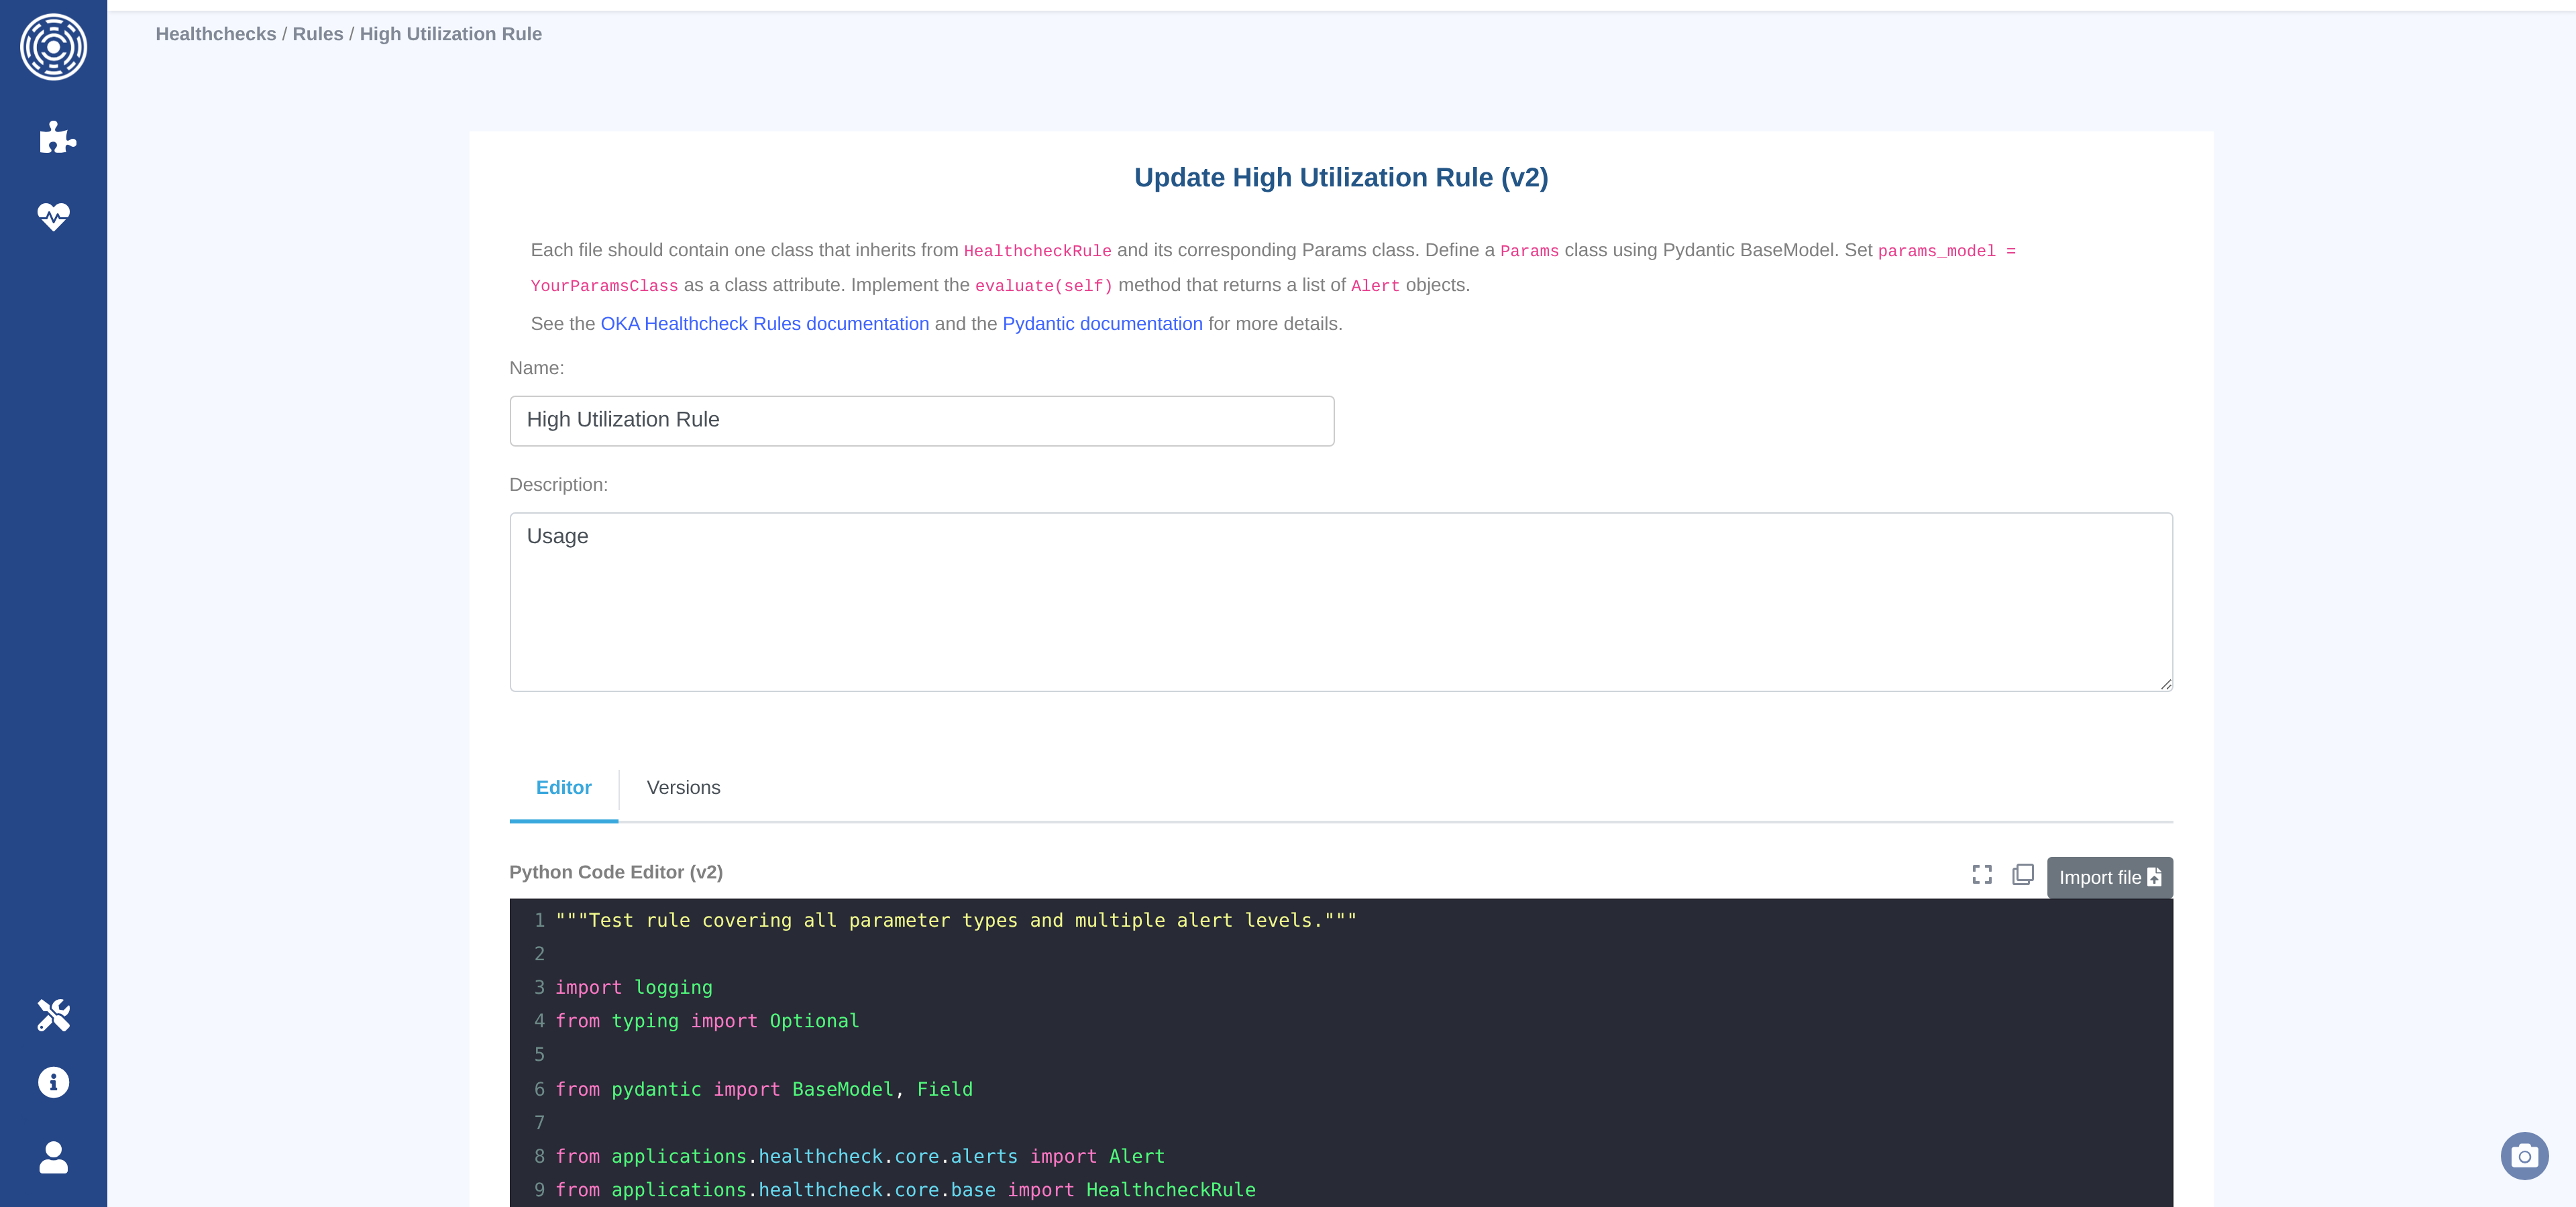Click the OKA logo in sidebar
This screenshot has width=2576, height=1207.
[53, 47]
